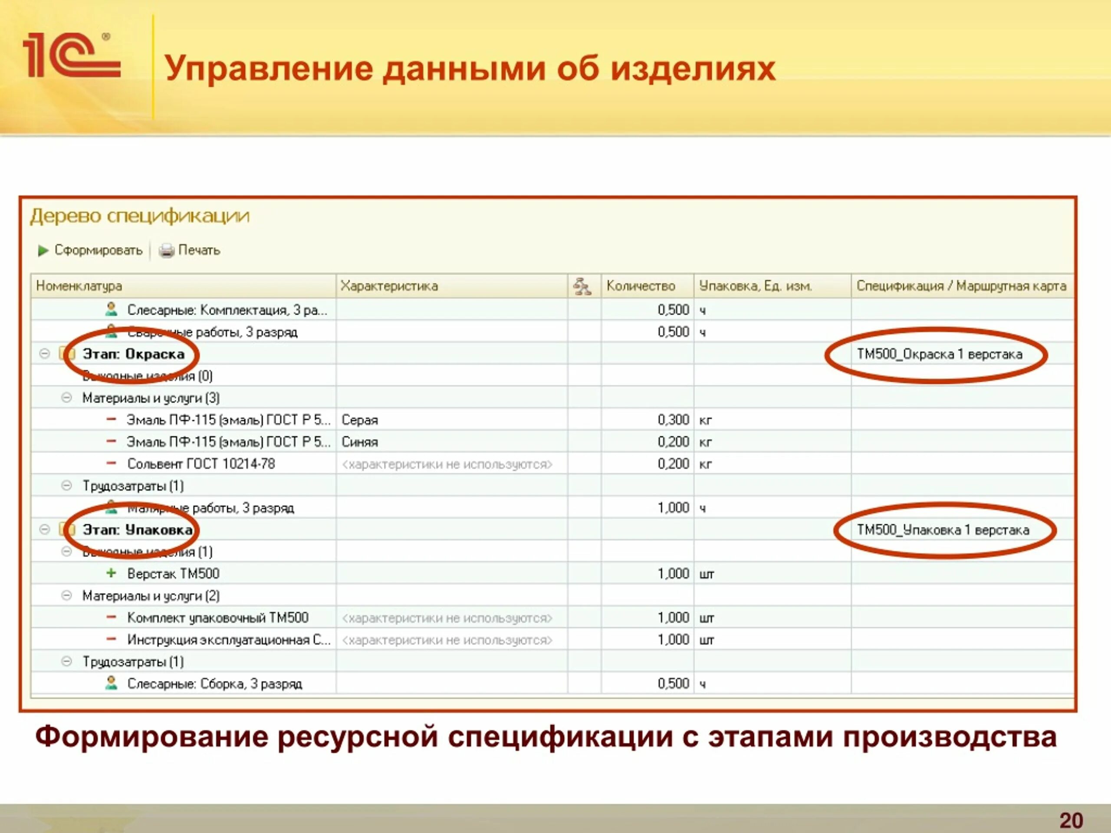Click minus icon of Комплект упаковочный TM500
The image size is (1111, 833).
point(112,617)
